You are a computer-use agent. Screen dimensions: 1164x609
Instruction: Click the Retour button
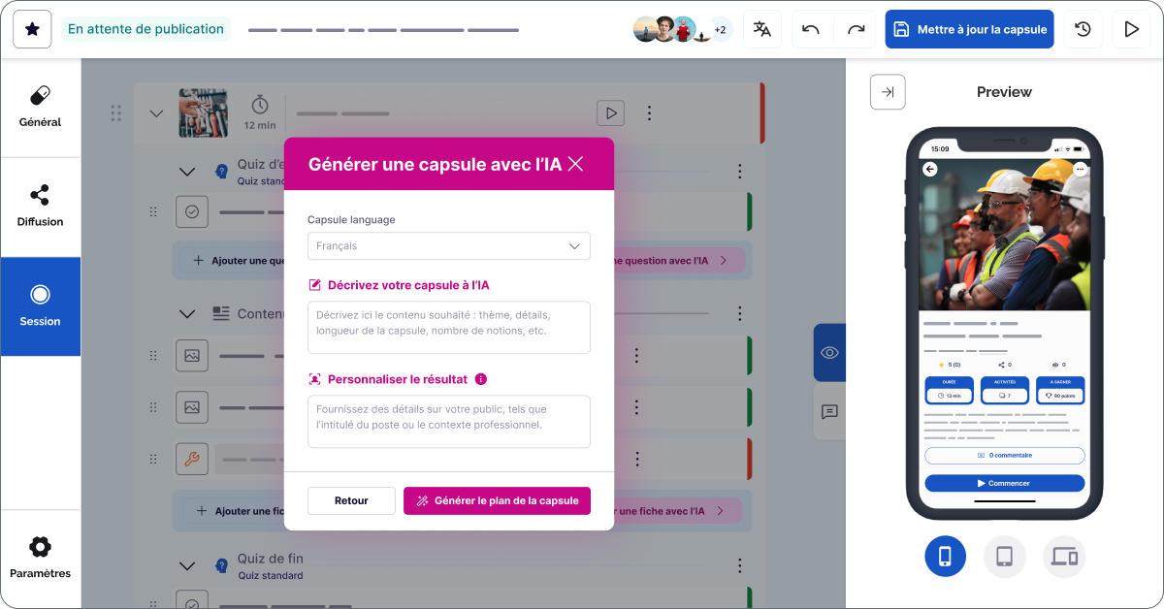click(351, 500)
